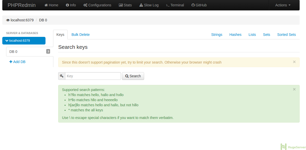Click Add DB link

pyautogui.click(x=17, y=62)
